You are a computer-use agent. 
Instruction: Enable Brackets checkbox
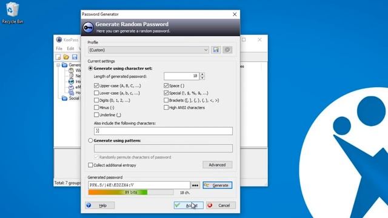(166, 101)
